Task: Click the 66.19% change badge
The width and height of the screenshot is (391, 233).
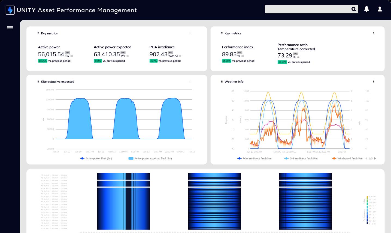Action: point(282,62)
